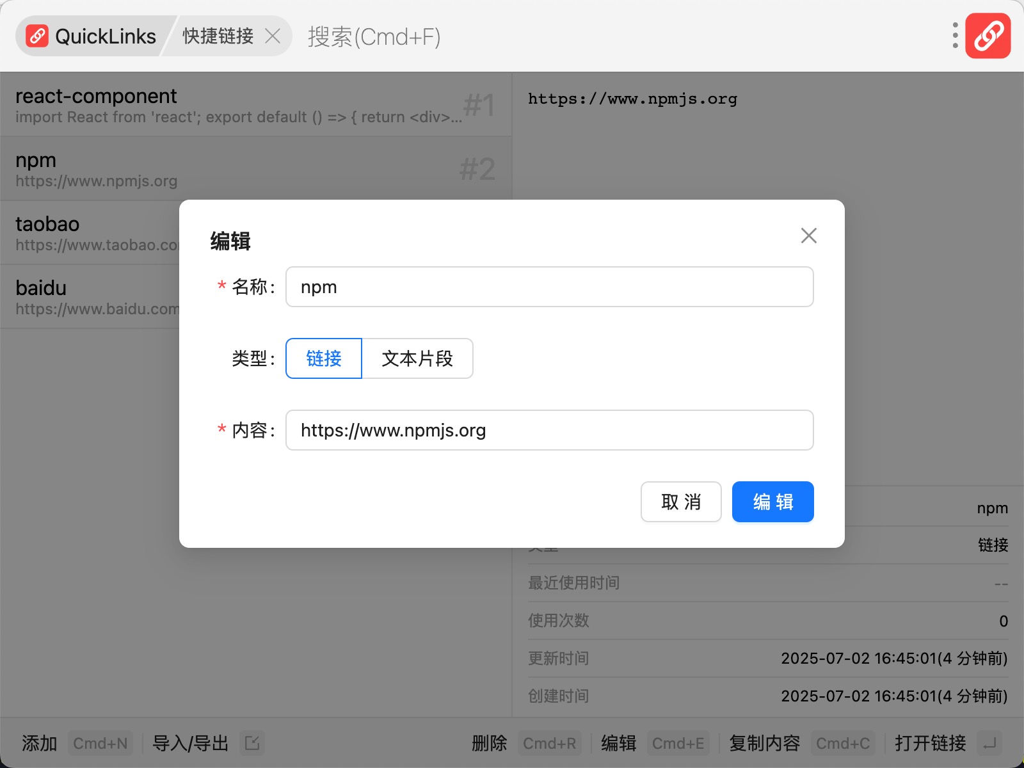This screenshot has width=1024, height=768.
Task: Click the 编辑 dialog title
Action: [x=230, y=241]
